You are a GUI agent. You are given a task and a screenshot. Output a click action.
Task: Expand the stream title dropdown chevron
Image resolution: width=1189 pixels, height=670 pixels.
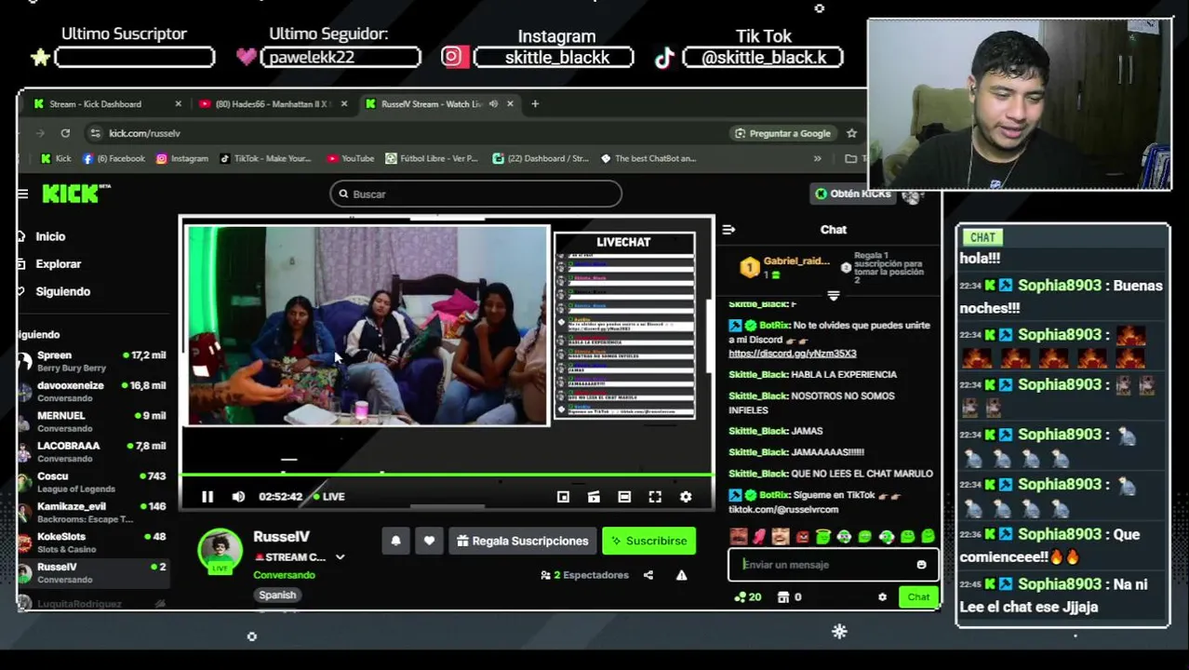(x=340, y=557)
